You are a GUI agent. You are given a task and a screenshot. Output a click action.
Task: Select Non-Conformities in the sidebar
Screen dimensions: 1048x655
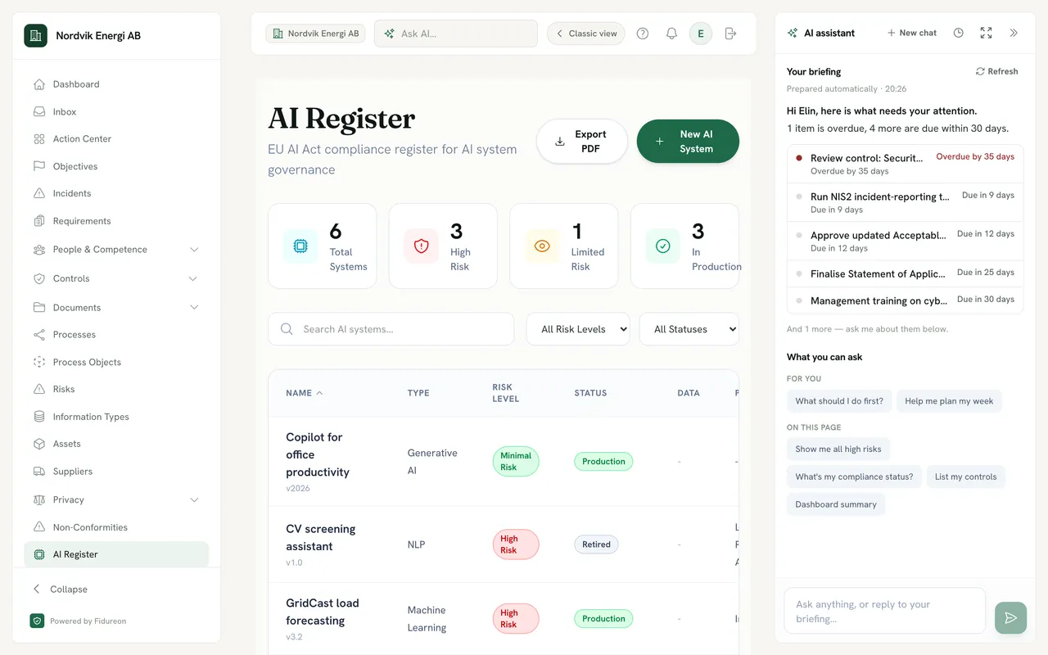point(116,527)
